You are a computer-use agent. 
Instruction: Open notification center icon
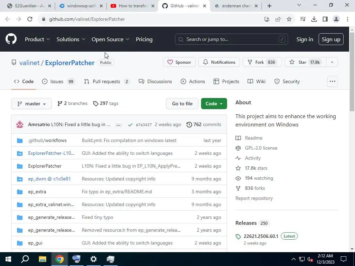point(344,259)
